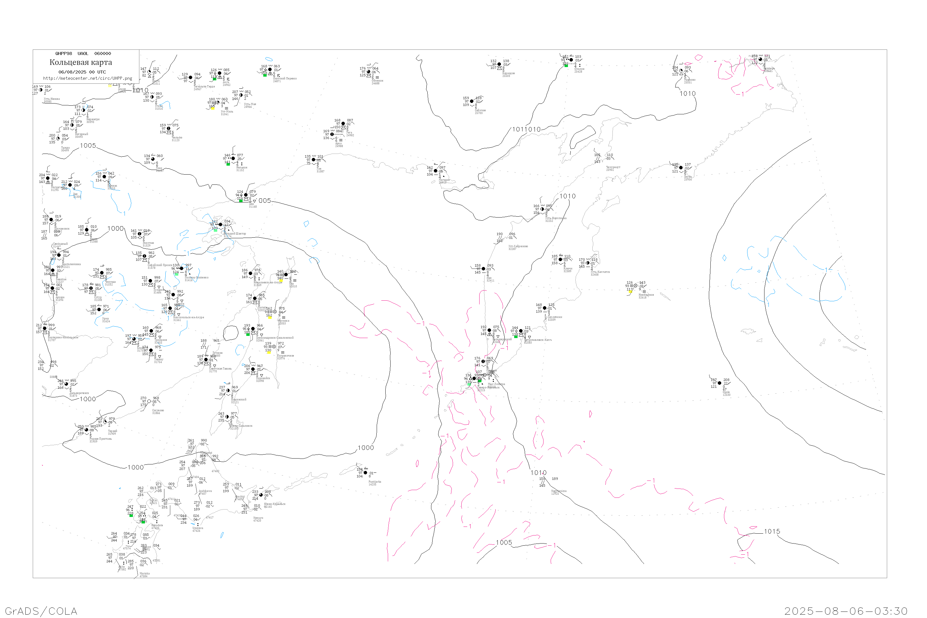The width and height of the screenshot is (927, 618).
Task: Click the GrADS/COLA credit text
Action: tap(41, 611)
